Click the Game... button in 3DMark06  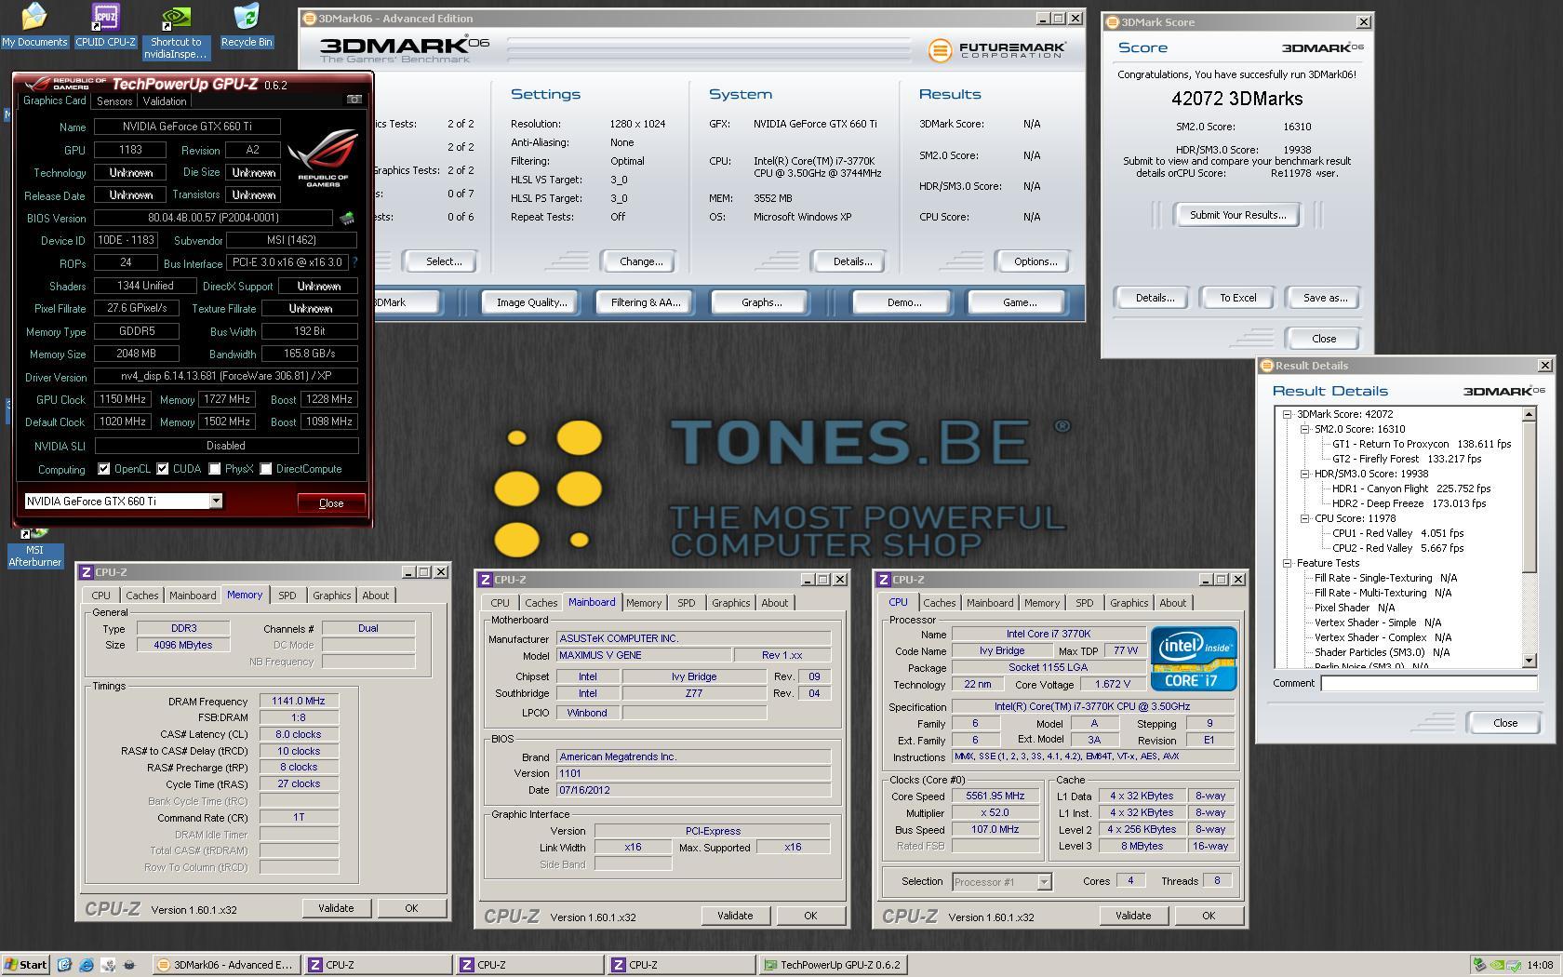1019,302
